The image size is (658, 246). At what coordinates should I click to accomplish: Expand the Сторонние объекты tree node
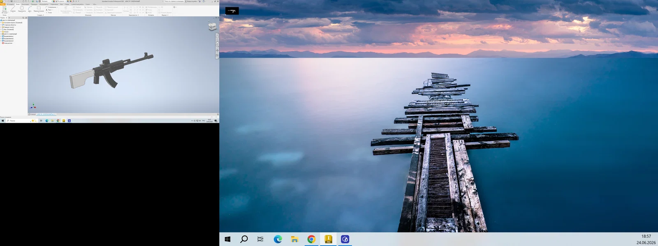pos(1,25)
